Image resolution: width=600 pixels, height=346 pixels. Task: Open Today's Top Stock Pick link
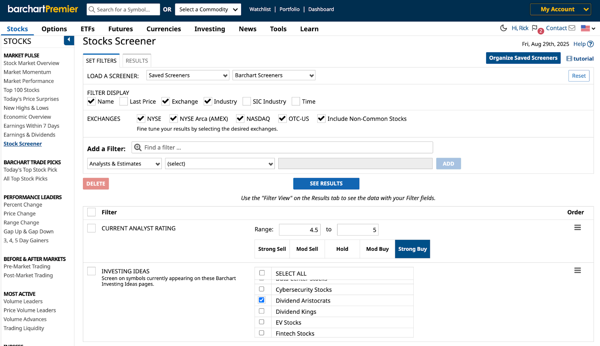(x=30, y=170)
